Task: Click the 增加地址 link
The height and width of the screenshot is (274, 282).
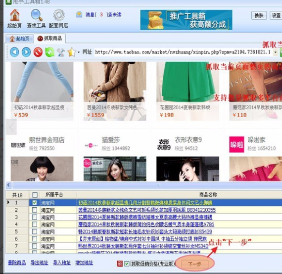Action: coord(84,263)
